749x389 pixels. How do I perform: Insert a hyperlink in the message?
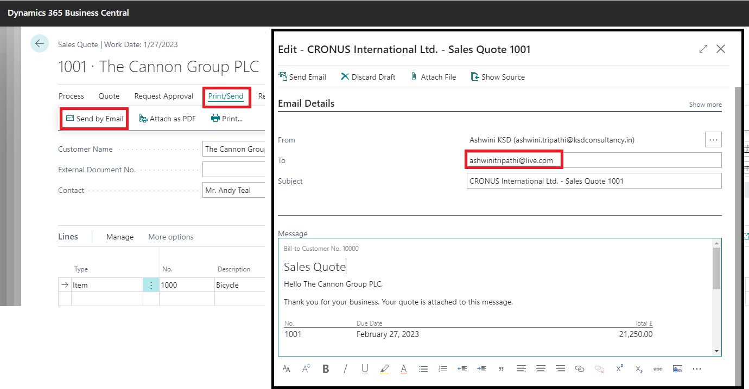pyautogui.click(x=580, y=369)
